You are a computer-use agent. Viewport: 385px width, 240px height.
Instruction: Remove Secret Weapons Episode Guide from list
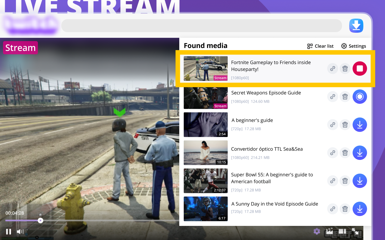click(x=345, y=97)
